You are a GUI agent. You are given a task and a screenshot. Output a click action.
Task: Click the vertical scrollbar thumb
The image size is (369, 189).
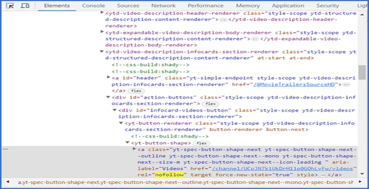[x=362, y=73]
